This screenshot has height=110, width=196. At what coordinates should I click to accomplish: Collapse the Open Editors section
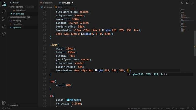coord(17,7)
